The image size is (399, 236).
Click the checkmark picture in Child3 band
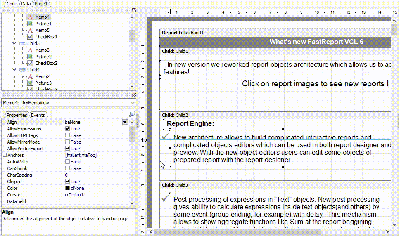click(x=166, y=198)
